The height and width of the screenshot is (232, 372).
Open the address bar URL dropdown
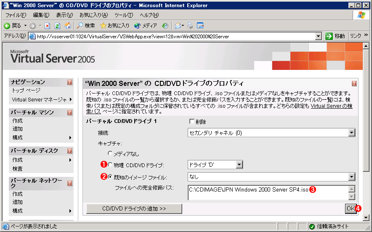click(x=319, y=36)
